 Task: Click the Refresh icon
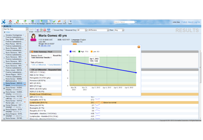[49, 29]
